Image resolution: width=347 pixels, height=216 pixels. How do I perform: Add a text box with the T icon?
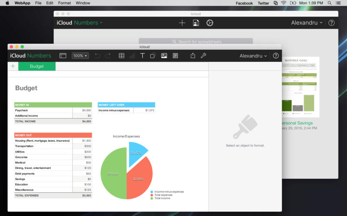pyautogui.click(x=143, y=56)
